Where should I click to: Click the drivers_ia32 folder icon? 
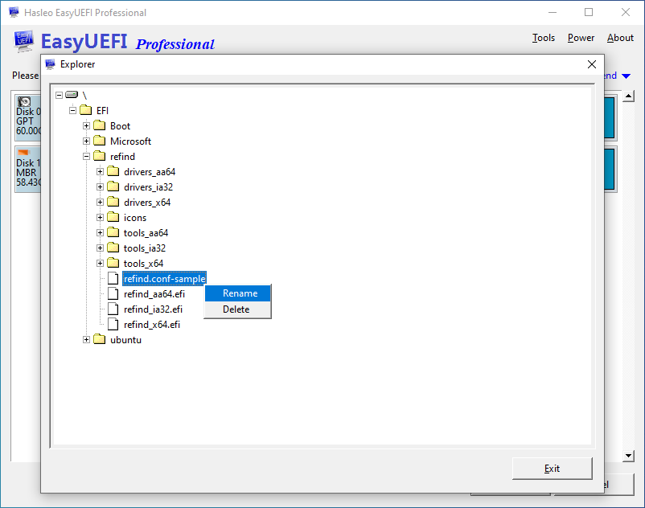tap(113, 186)
